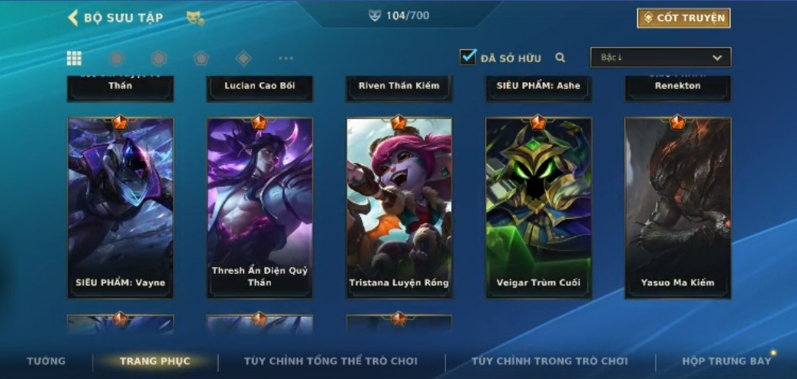This screenshot has height=379, width=797.
Task: Choose the Veigar Trùm Cuối skin card
Action: tap(539, 208)
